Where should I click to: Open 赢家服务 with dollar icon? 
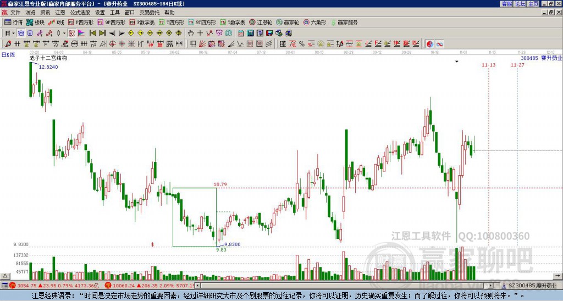coord(344,22)
